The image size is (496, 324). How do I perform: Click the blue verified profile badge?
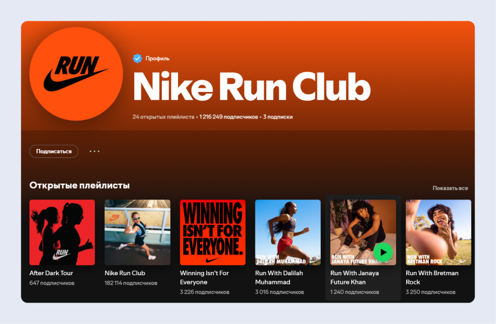click(137, 59)
